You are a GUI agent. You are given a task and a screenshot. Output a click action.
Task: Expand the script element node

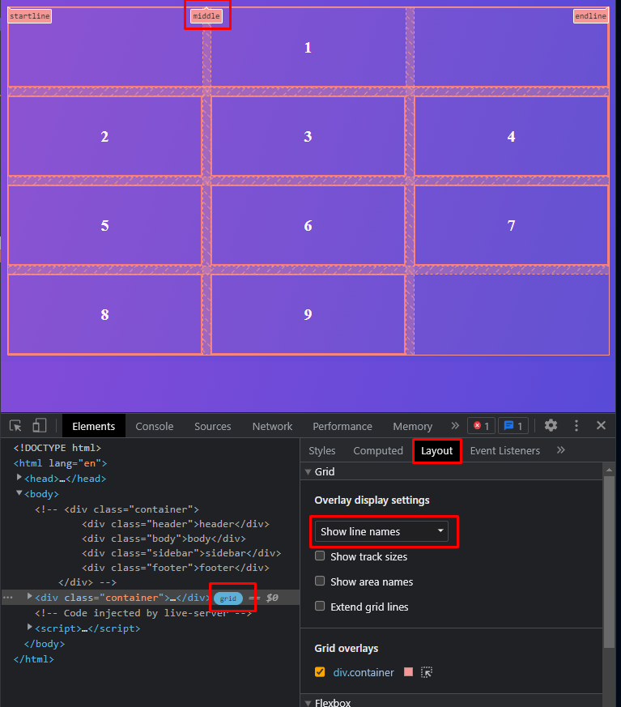click(x=30, y=627)
